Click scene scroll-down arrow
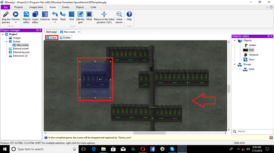274x153 pixels. pyautogui.click(x=229, y=130)
